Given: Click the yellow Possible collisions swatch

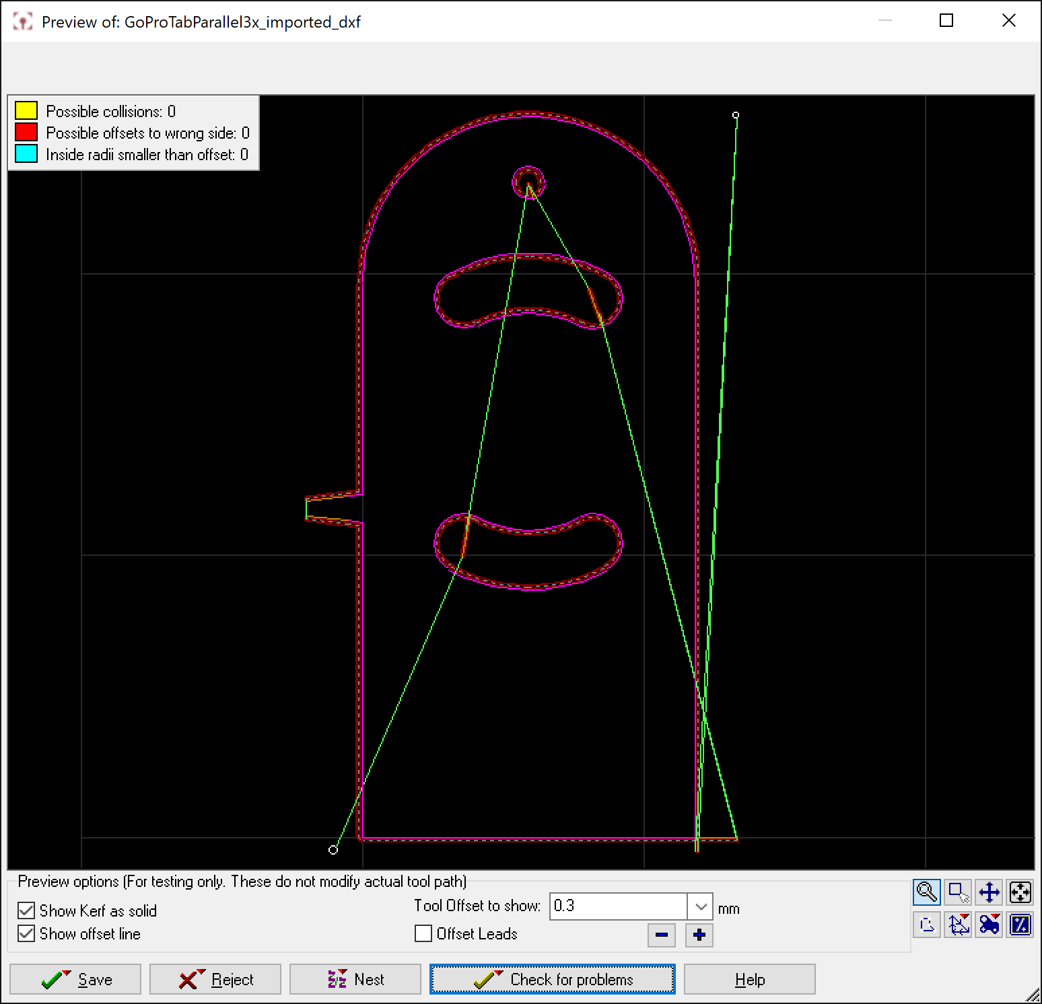Looking at the screenshot, I should (x=26, y=111).
